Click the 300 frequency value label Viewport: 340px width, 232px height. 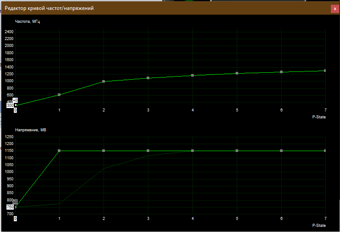(10, 105)
